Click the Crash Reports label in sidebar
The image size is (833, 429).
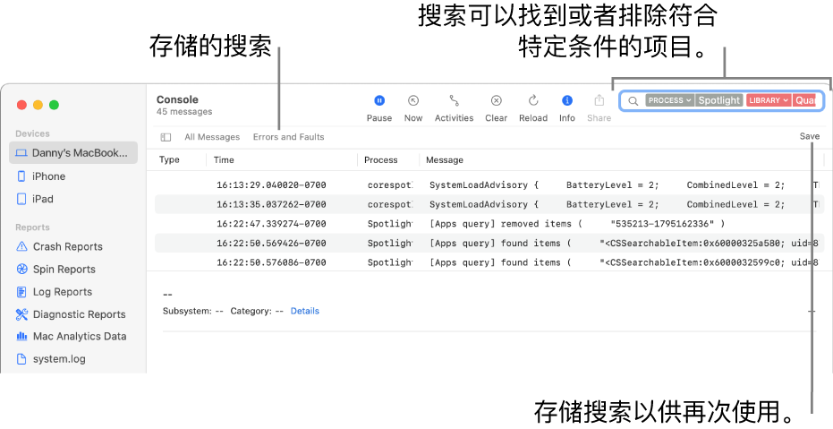pos(67,246)
